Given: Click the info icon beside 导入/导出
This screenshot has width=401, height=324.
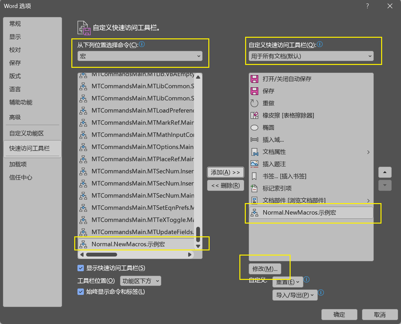Looking at the screenshot, I should pos(321,292).
